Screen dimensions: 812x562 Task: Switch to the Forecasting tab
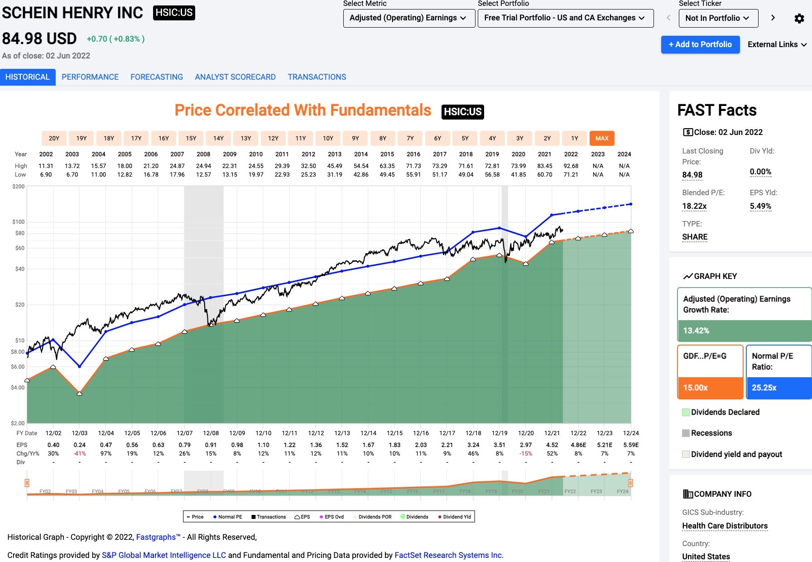pyautogui.click(x=157, y=77)
